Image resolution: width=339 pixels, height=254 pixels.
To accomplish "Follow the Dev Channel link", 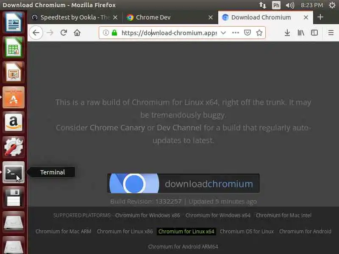I will 179,128.
